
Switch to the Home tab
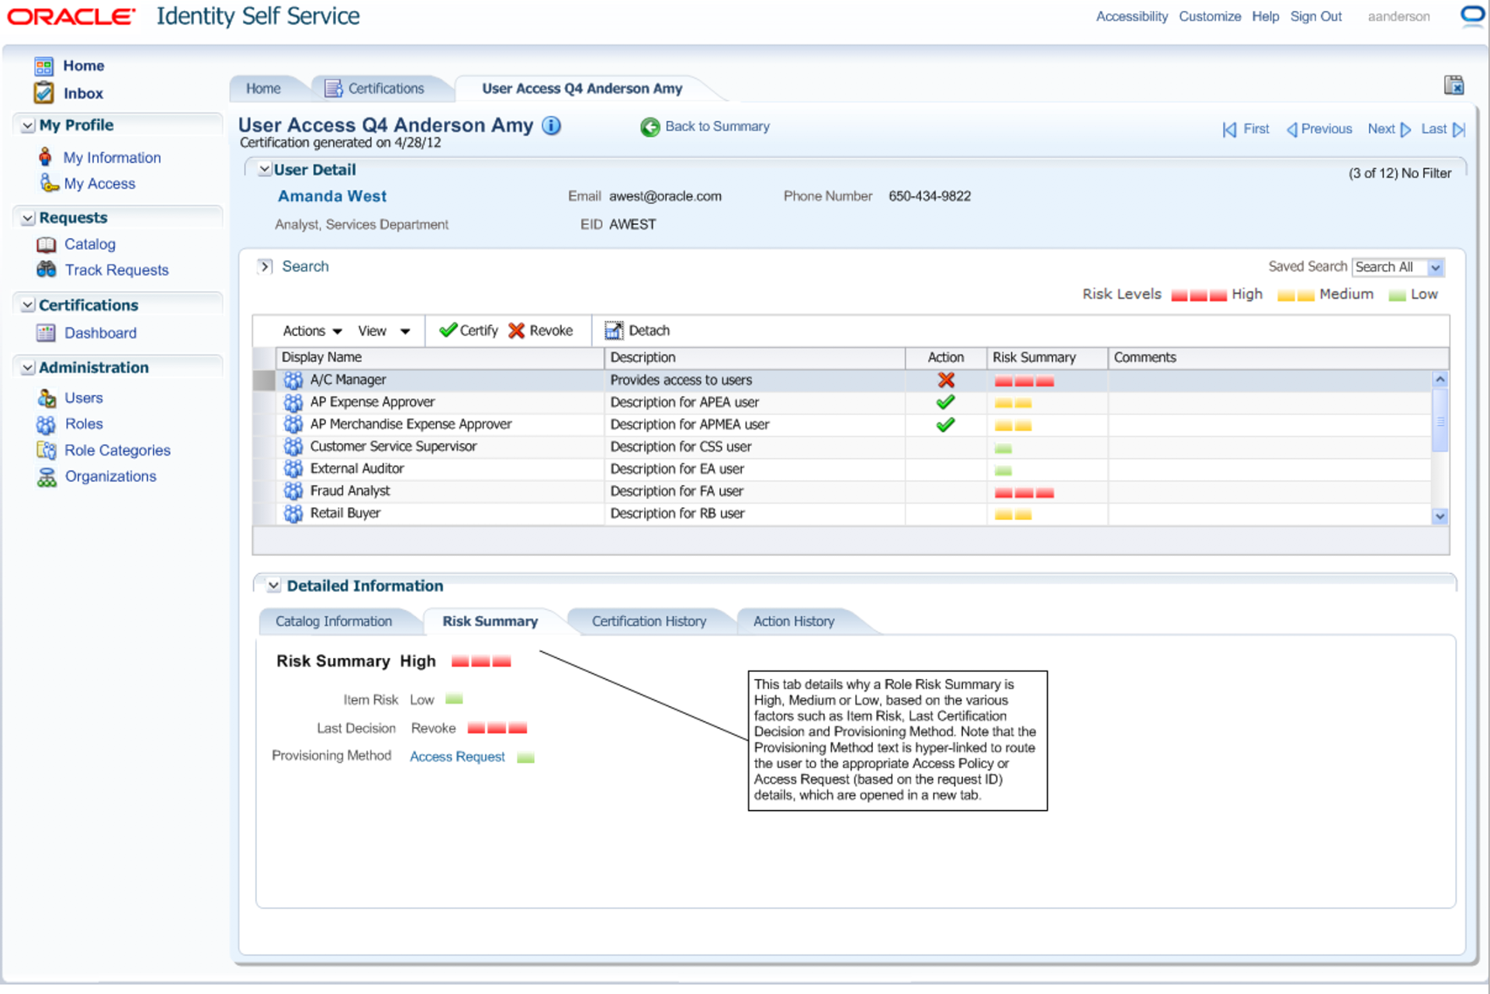263,88
